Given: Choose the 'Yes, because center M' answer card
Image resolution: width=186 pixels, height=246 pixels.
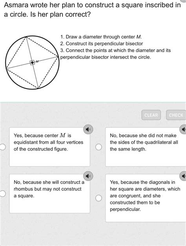Looking at the screenshot, I should pos(49,147).
